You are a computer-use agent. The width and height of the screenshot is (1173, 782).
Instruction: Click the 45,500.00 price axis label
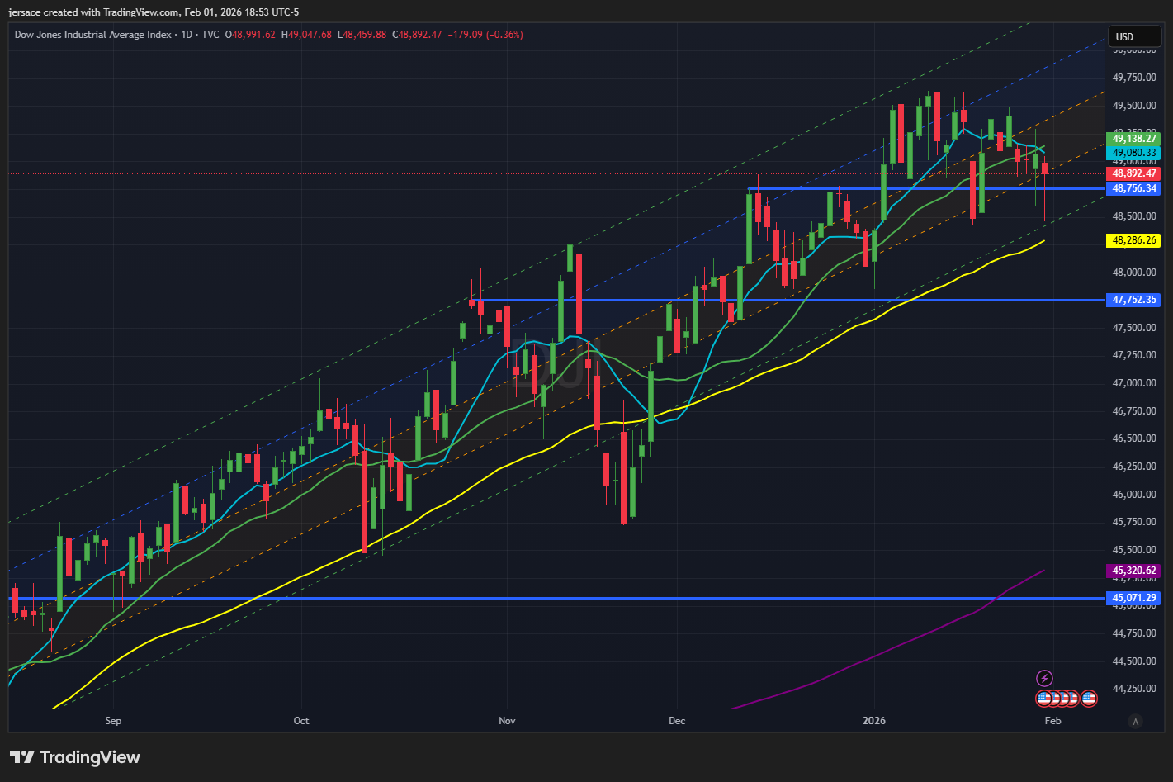tap(1134, 550)
